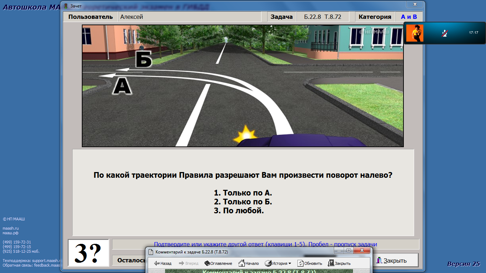Click the Задача label
The width and height of the screenshot is (486, 273).
(x=282, y=17)
